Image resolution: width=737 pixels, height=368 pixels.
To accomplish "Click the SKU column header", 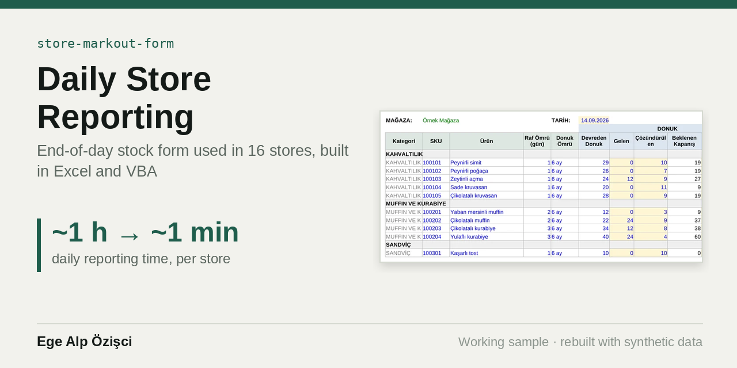I will (x=436, y=141).
